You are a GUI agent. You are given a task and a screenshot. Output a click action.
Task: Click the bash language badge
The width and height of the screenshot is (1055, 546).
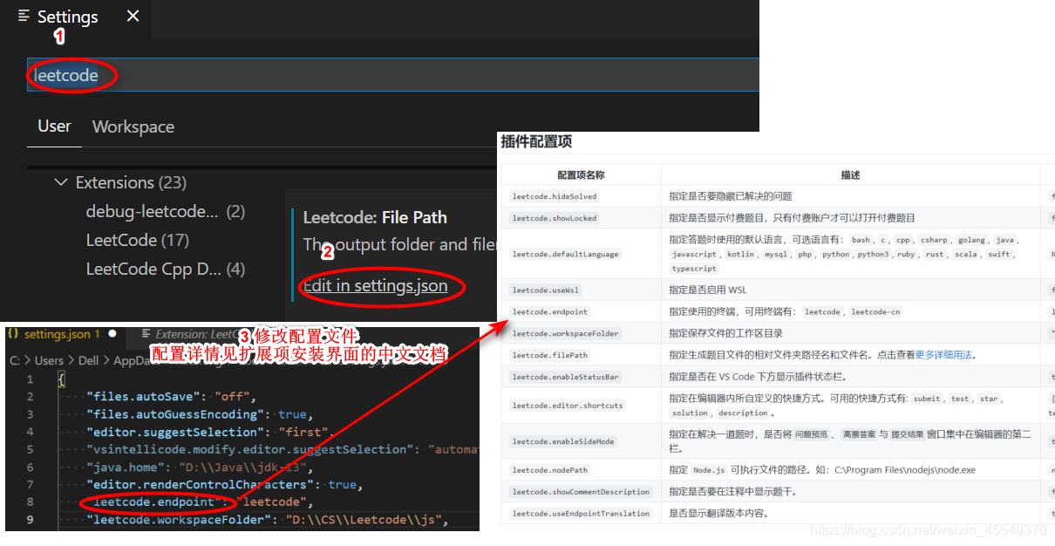click(861, 240)
